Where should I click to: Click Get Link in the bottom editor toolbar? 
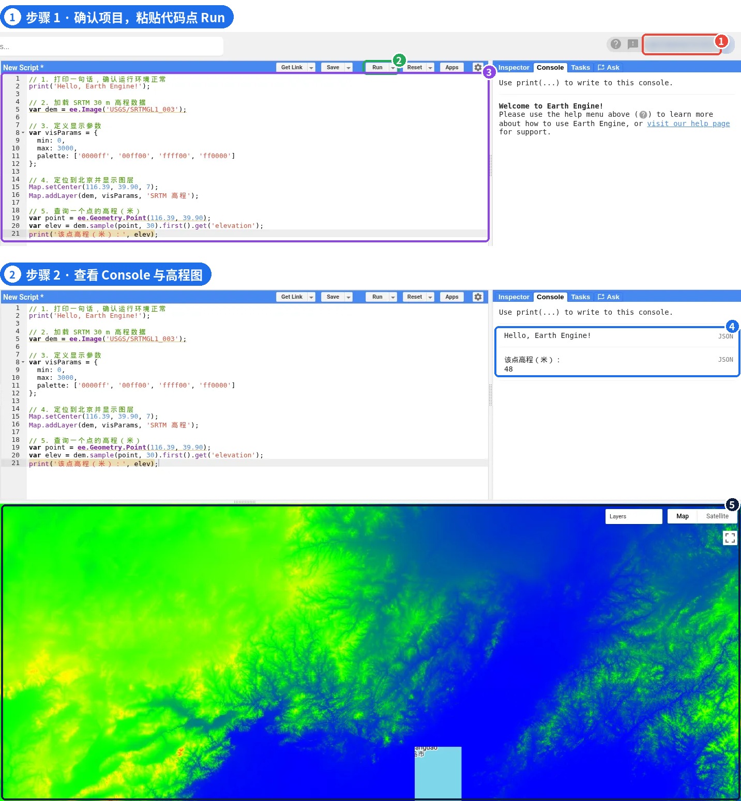click(292, 297)
